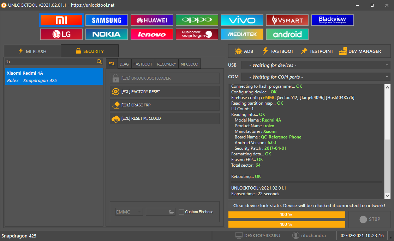Click the log panel scroll up arrow

point(387,87)
